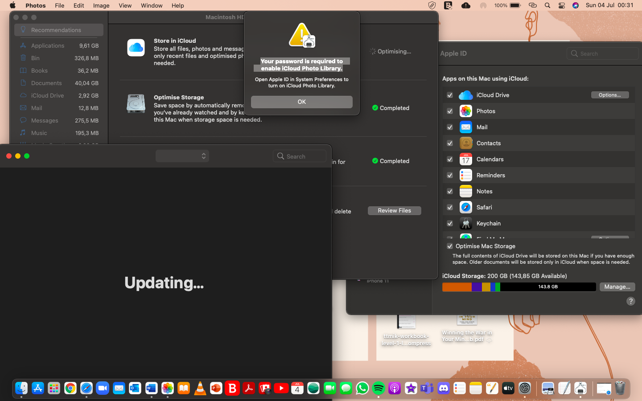This screenshot has height=401, width=642.
Task: Launch WhatsApp from the dock
Action: pyautogui.click(x=362, y=389)
